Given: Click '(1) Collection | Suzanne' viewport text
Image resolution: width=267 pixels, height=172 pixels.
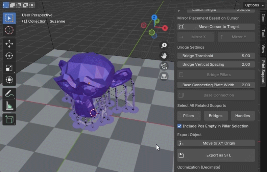Looking at the screenshot, I should point(44,21).
